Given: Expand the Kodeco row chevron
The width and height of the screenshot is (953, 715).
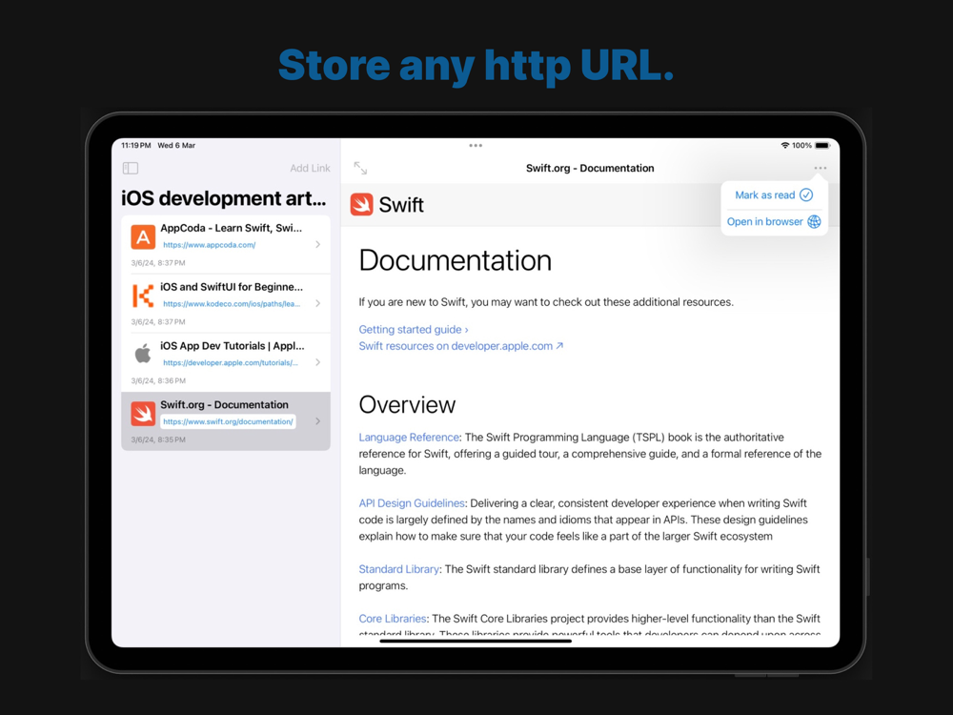Looking at the screenshot, I should tap(318, 303).
